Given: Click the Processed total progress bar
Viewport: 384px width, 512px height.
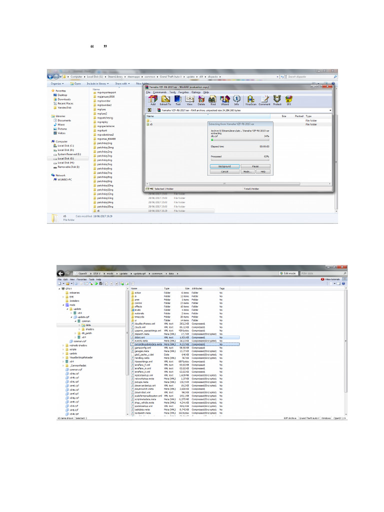Looking at the screenshot, I should coord(240,160).
